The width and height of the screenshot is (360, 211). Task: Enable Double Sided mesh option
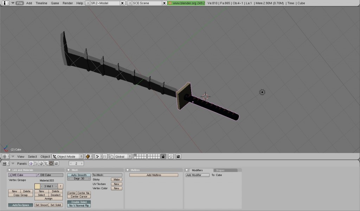pos(78,202)
